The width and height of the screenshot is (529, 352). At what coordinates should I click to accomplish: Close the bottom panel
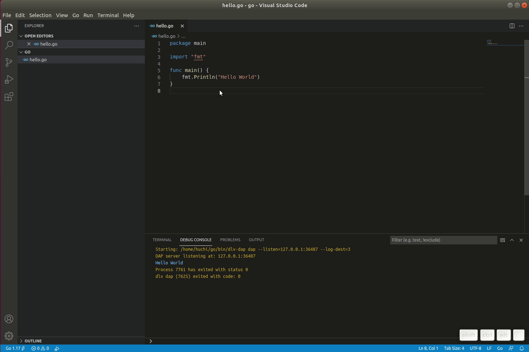521,240
